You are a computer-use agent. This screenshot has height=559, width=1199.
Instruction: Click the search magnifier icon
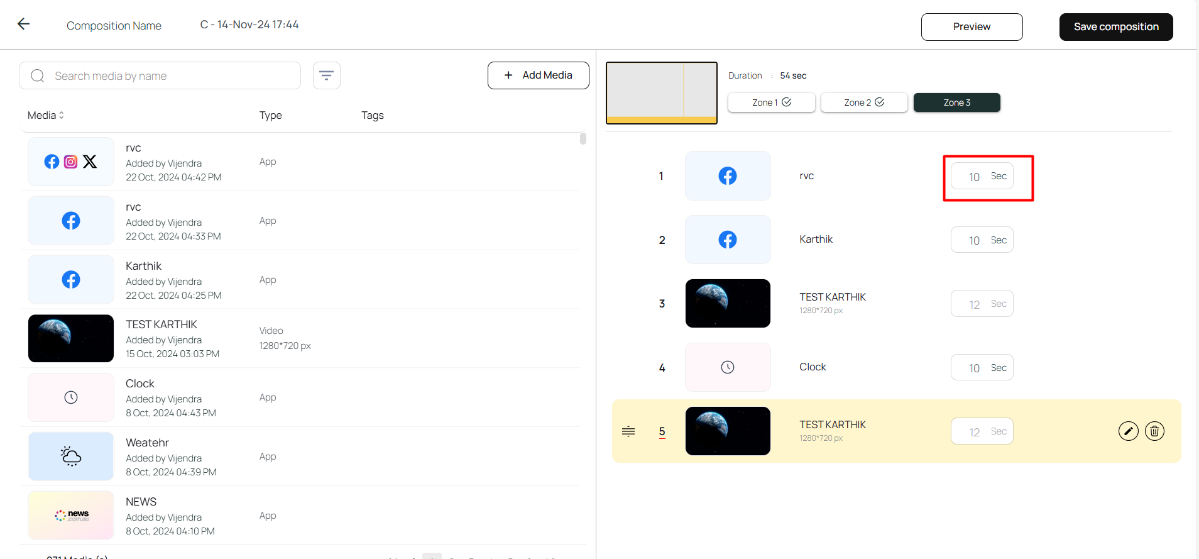38,76
